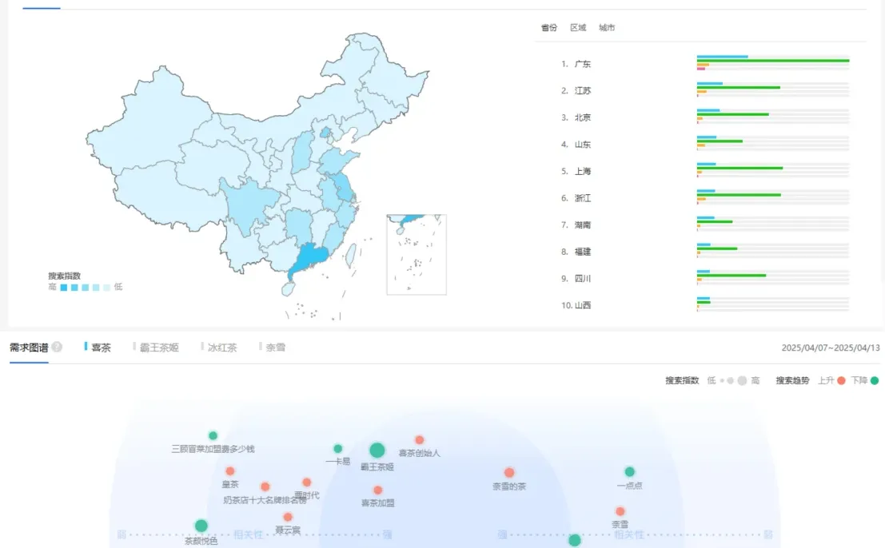The height and width of the screenshot is (548, 885).
Task: Open the 需求图谱 help question-mark icon
Action: 57,347
